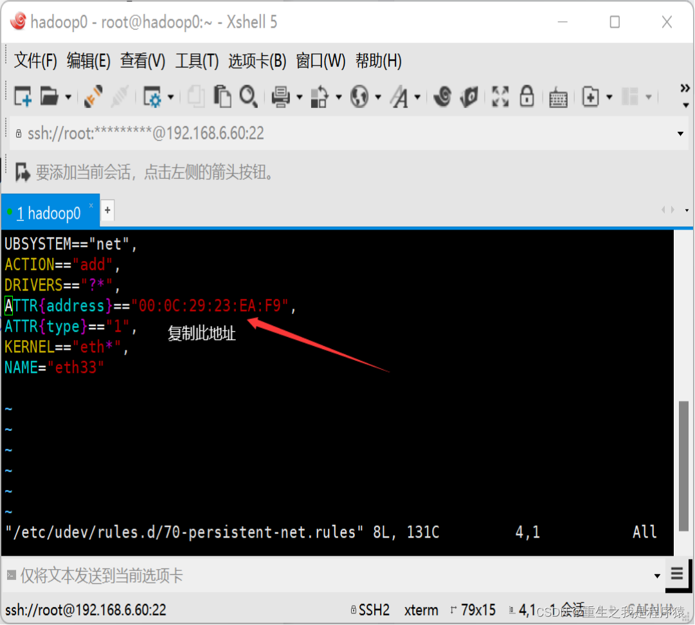Click the Paste clipboard icon
Screen dimensions: 695x625
tap(222, 96)
